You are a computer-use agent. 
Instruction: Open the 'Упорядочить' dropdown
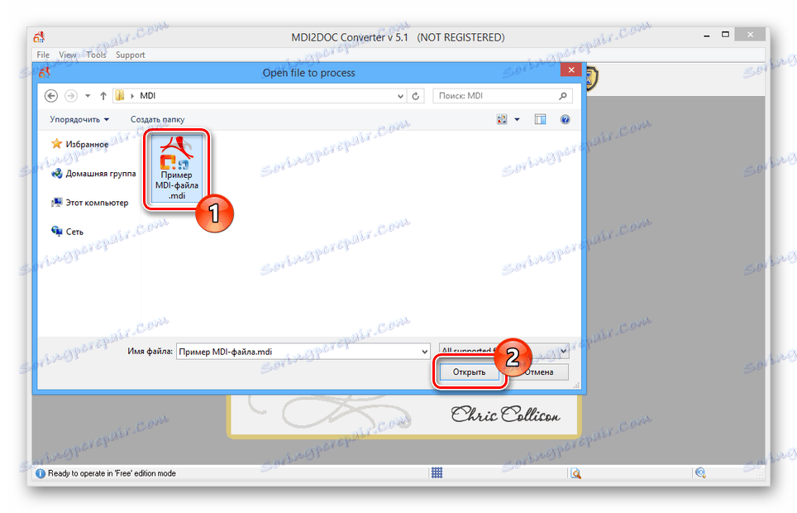pyautogui.click(x=79, y=120)
